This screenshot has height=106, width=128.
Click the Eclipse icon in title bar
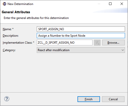tap(4, 4)
